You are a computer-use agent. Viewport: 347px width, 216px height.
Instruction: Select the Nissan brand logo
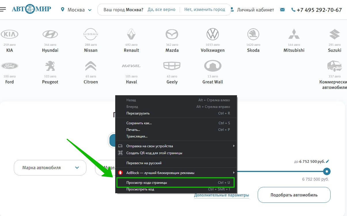pos(91,34)
